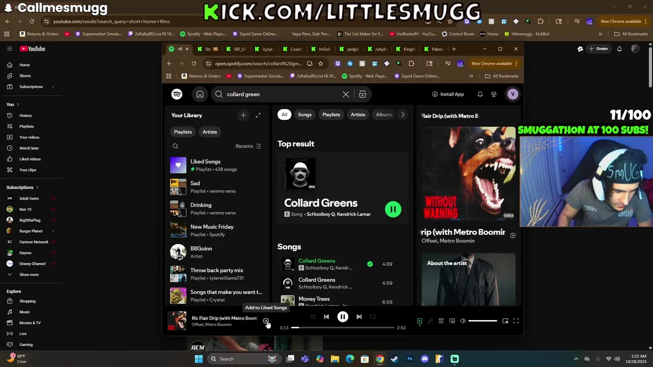The image size is (653, 367).
Task: Filter Your Library by Playlists
Action: pos(183,132)
